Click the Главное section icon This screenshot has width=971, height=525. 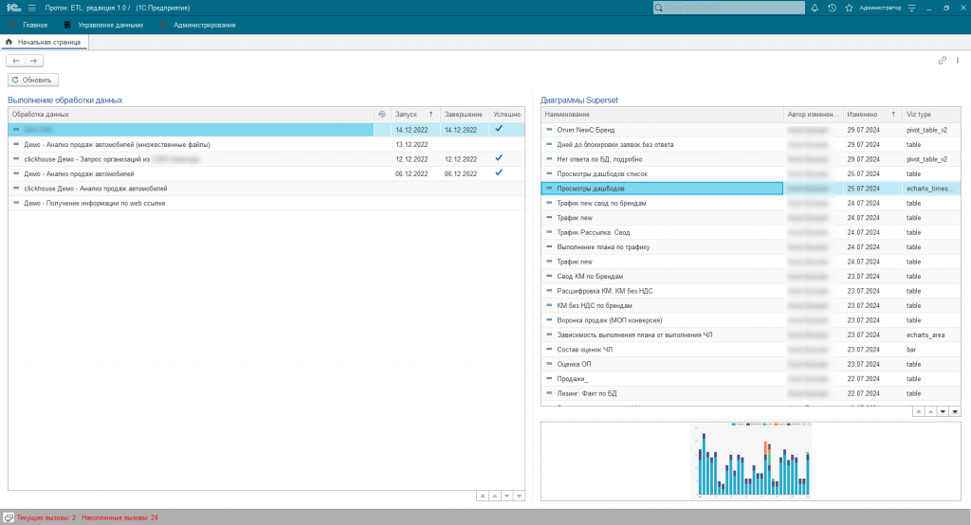point(11,26)
